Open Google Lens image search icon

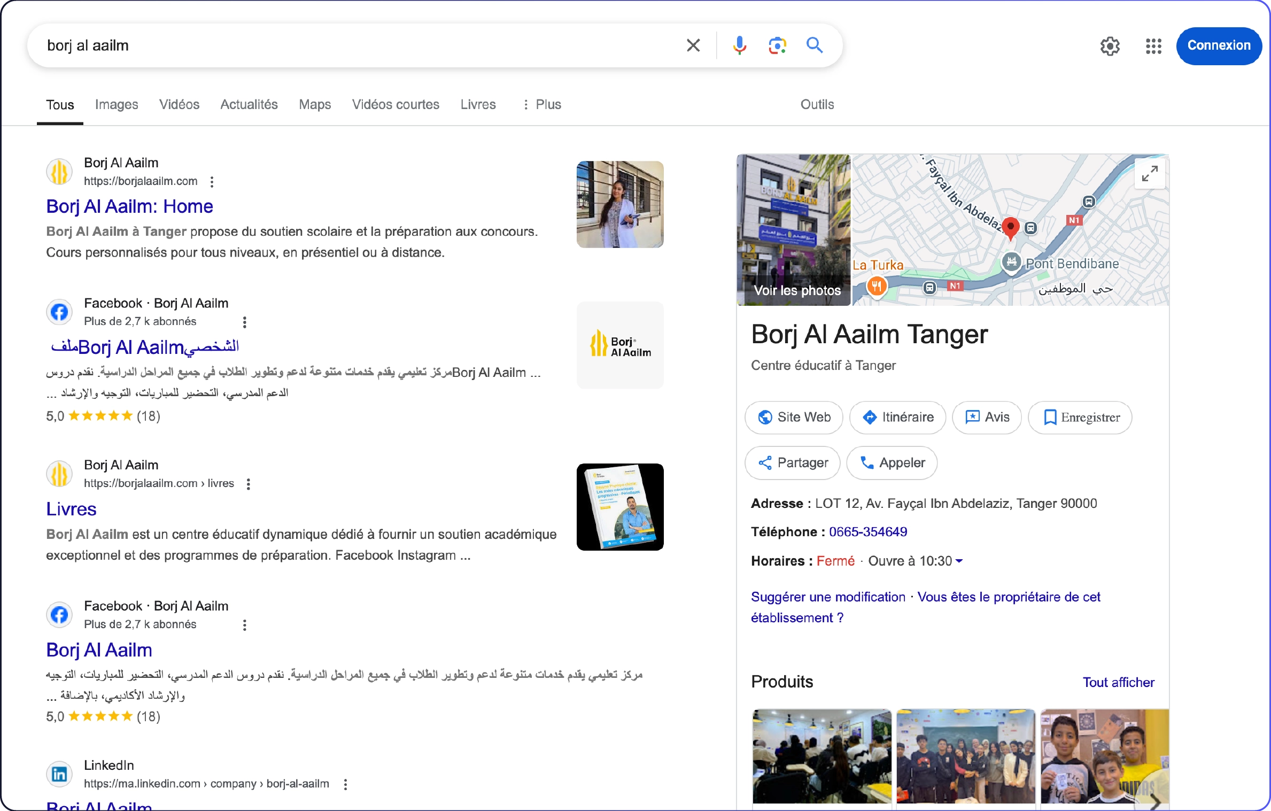(777, 45)
